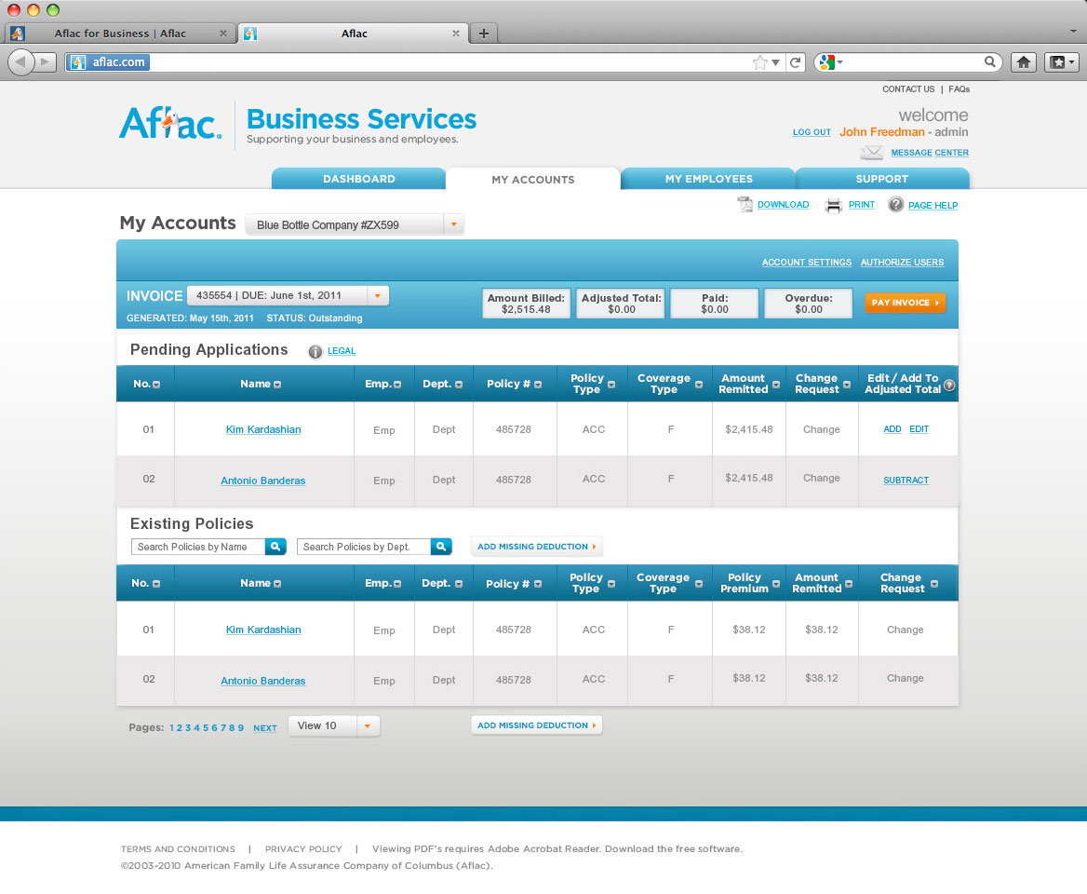Sort Pending Applications by Policy # arrow
This screenshot has width=1087, height=894.
click(538, 385)
